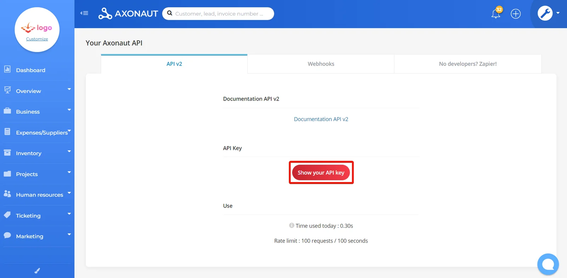Screen dimensions: 567x278
Task: Click the plus circle quick-add icon
Action: coord(516,14)
